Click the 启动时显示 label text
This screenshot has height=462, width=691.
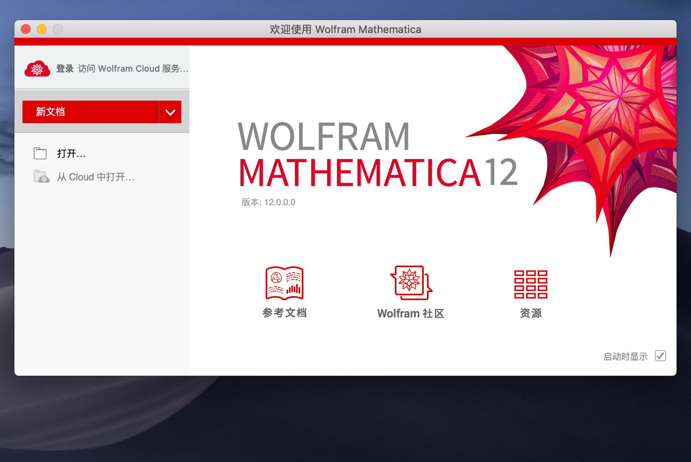(626, 356)
